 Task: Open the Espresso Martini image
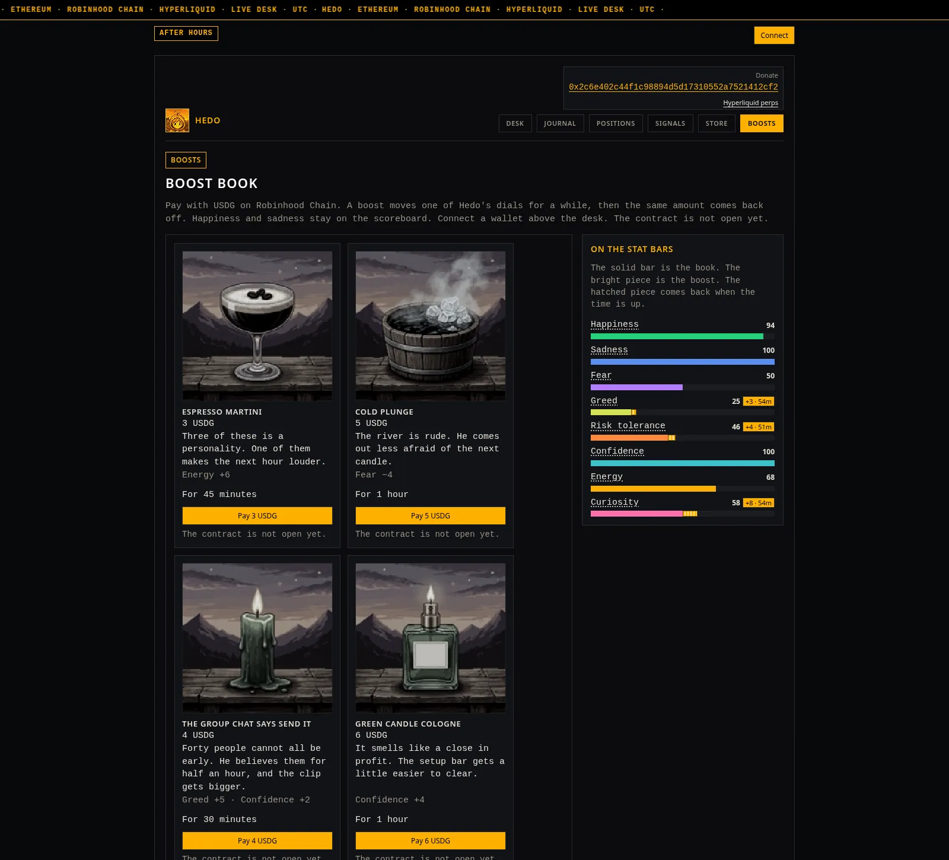click(257, 326)
